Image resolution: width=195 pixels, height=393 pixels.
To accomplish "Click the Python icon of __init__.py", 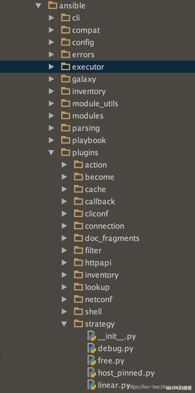I will point(92,336).
